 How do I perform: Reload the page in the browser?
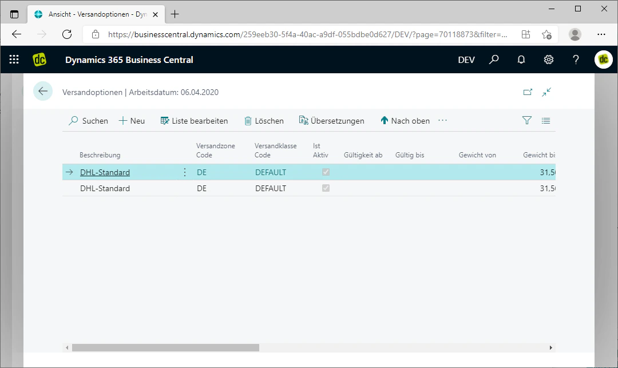[67, 34]
